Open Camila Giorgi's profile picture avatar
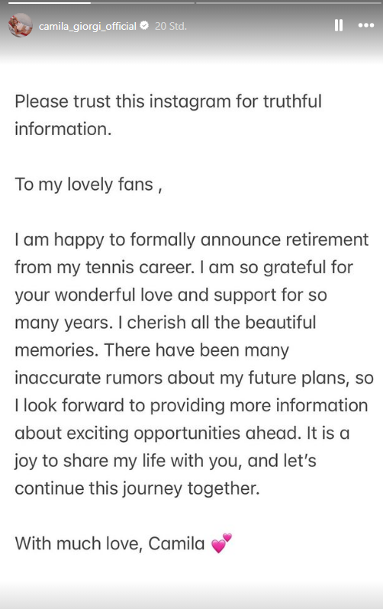 pyautogui.click(x=21, y=25)
